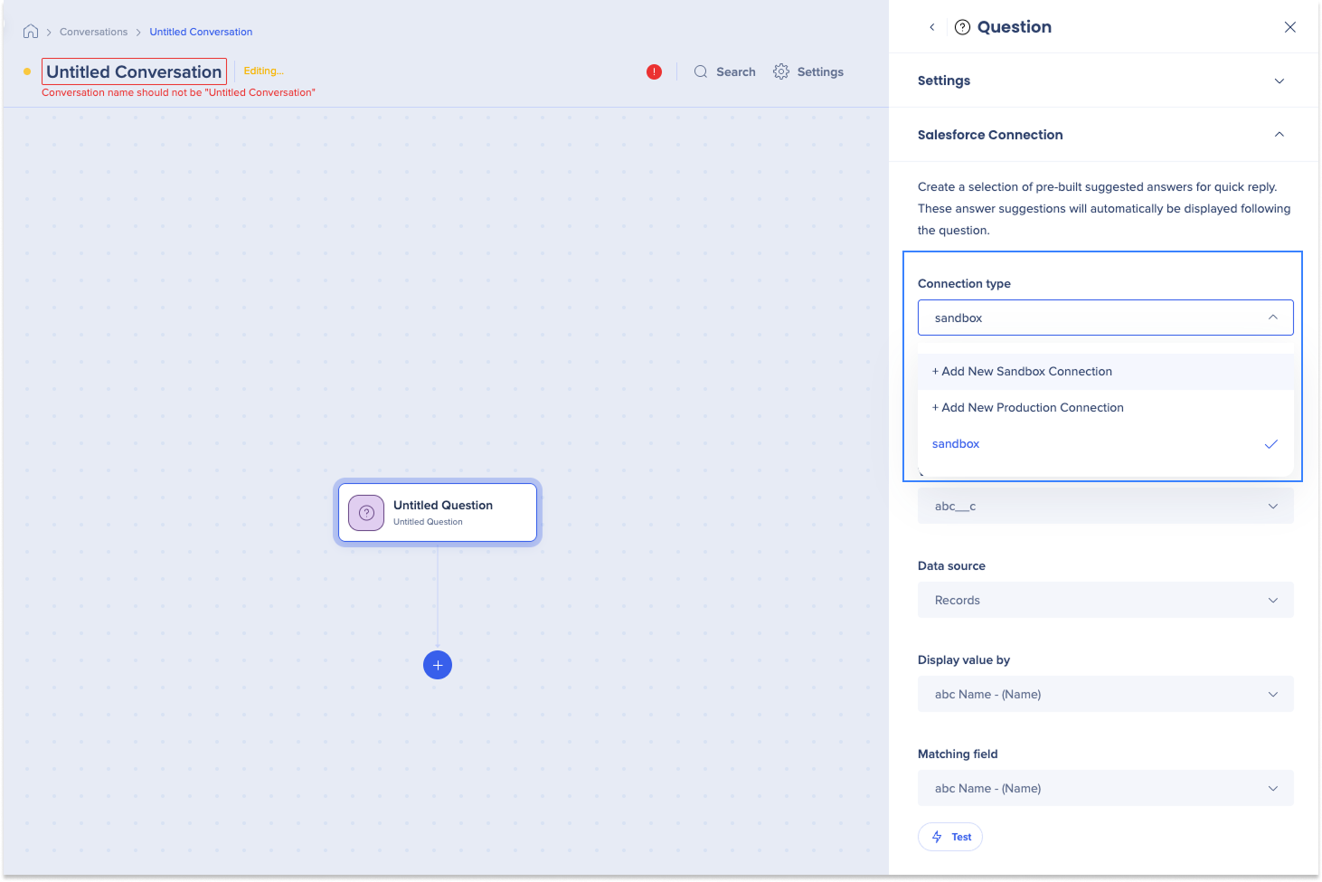Click the Untitled Conversation name field
1322x882 pixels.
pyautogui.click(x=134, y=71)
